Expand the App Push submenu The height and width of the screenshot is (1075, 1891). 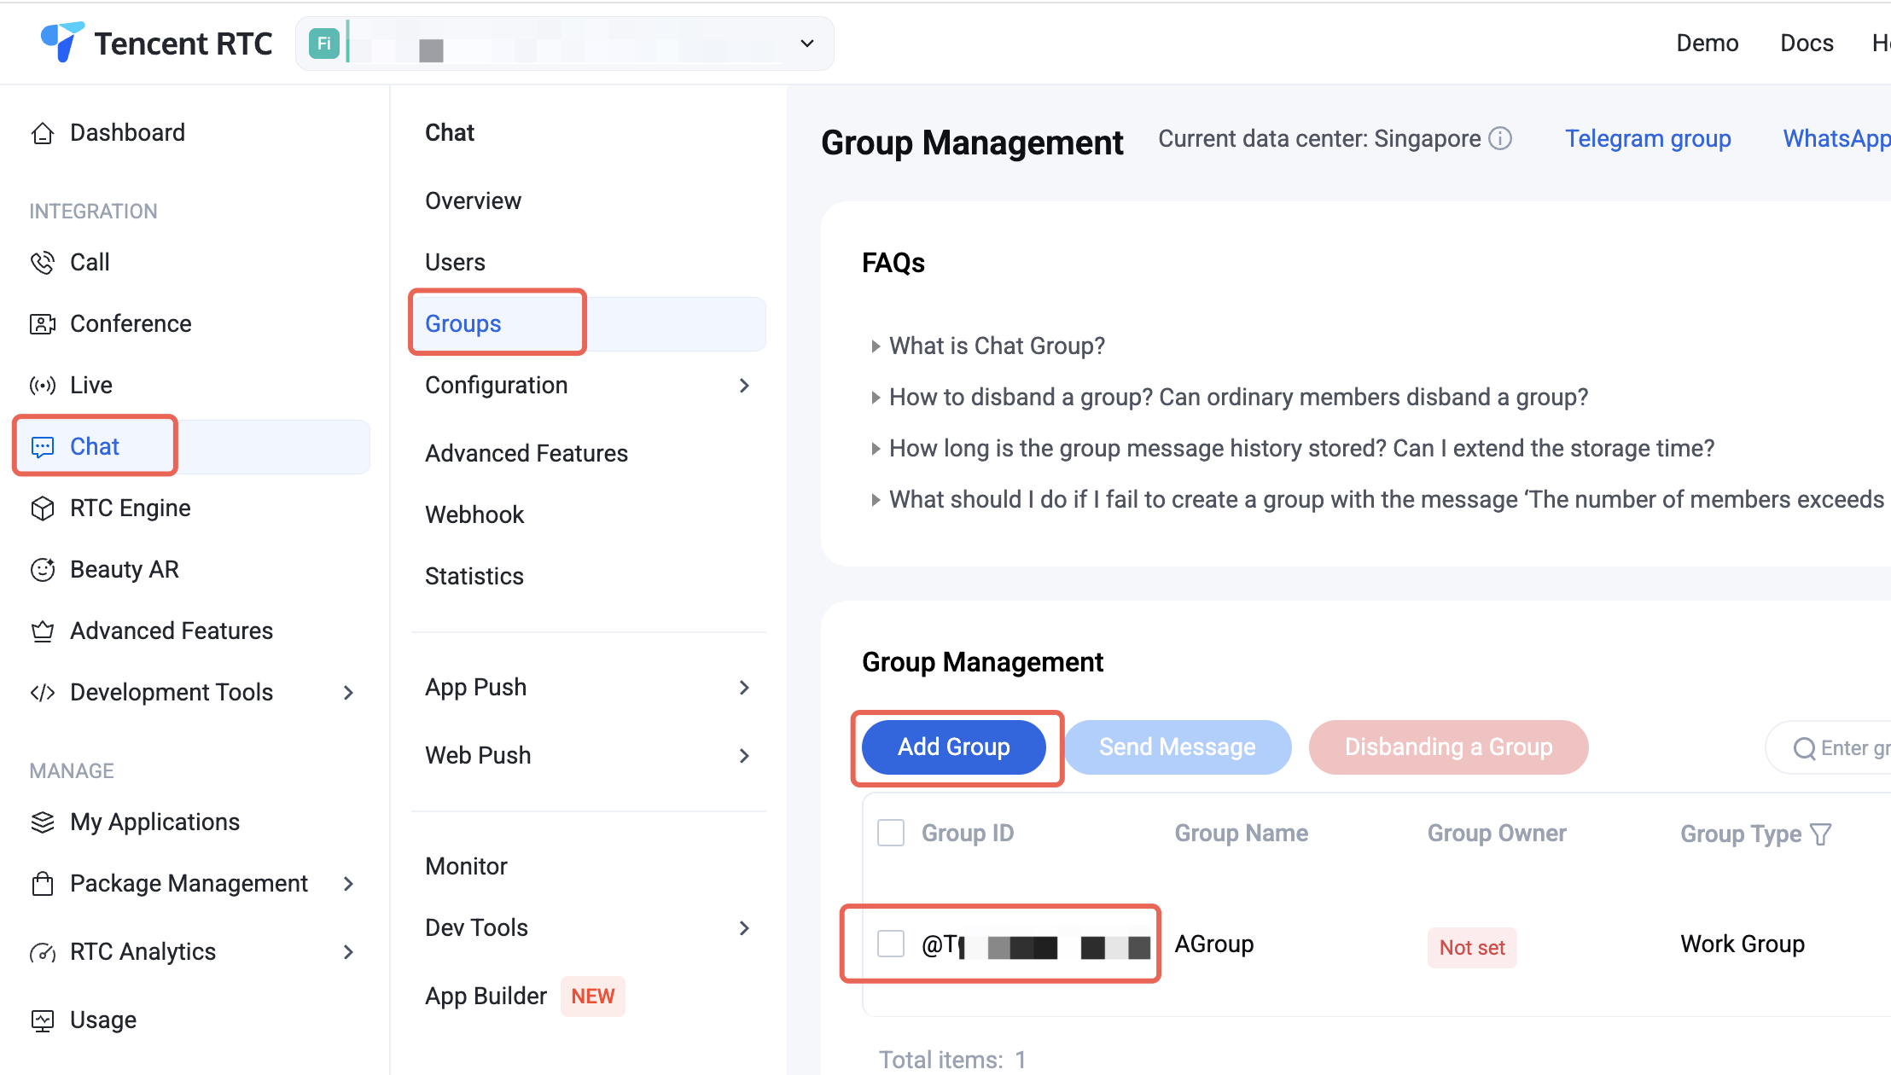pos(744,688)
